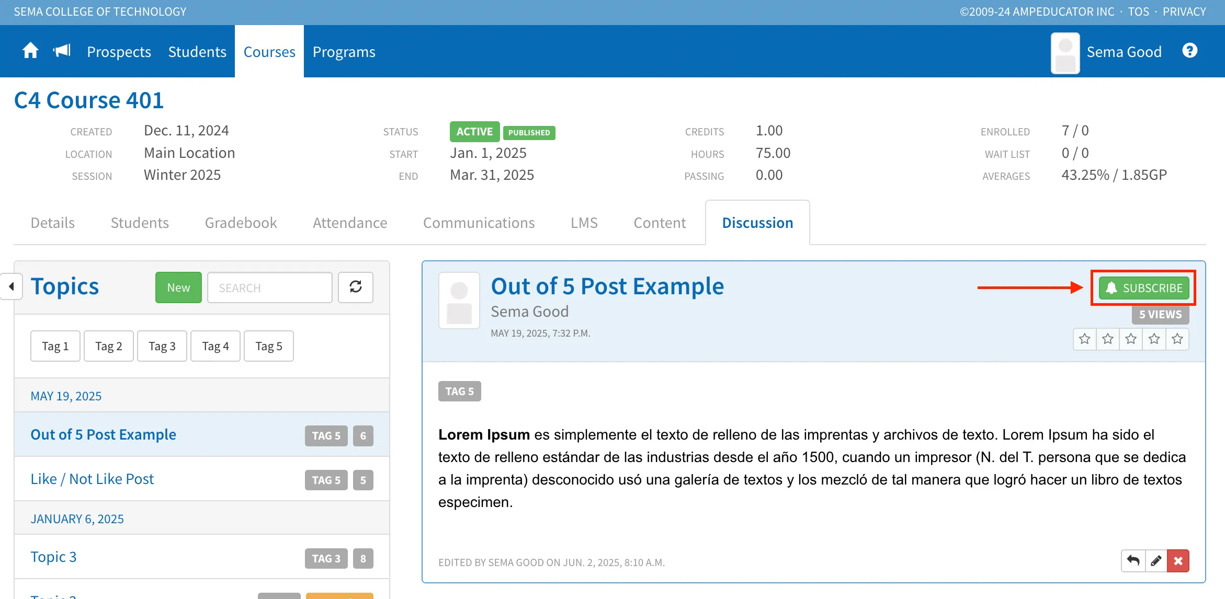Switch to the course Students tab

tap(140, 223)
